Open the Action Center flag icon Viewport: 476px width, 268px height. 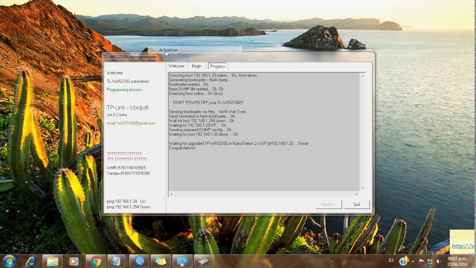[422, 261]
